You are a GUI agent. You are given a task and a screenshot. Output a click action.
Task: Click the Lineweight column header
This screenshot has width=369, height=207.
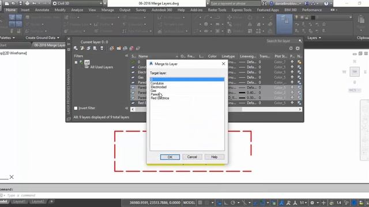[247, 56]
